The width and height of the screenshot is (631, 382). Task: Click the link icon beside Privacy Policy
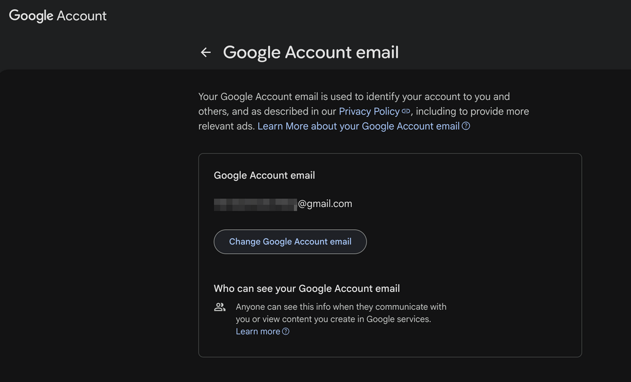pyautogui.click(x=406, y=111)
